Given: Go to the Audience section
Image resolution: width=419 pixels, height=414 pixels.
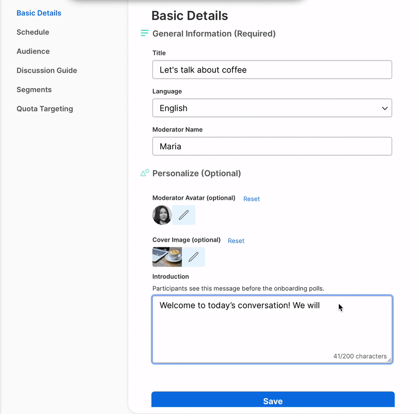Looking at the screenshot, I should [x=33, y=51].
